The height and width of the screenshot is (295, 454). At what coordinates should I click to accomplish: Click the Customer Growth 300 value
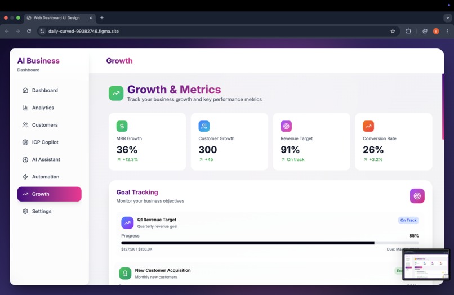[208, 150]
